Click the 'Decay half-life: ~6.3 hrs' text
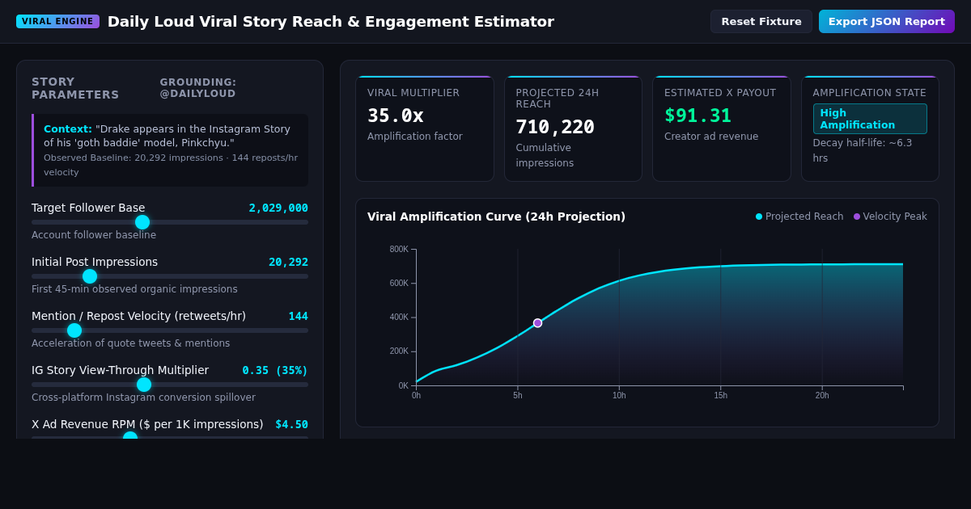The height and width of the screenshot is (509, 971). click(863, 150)
